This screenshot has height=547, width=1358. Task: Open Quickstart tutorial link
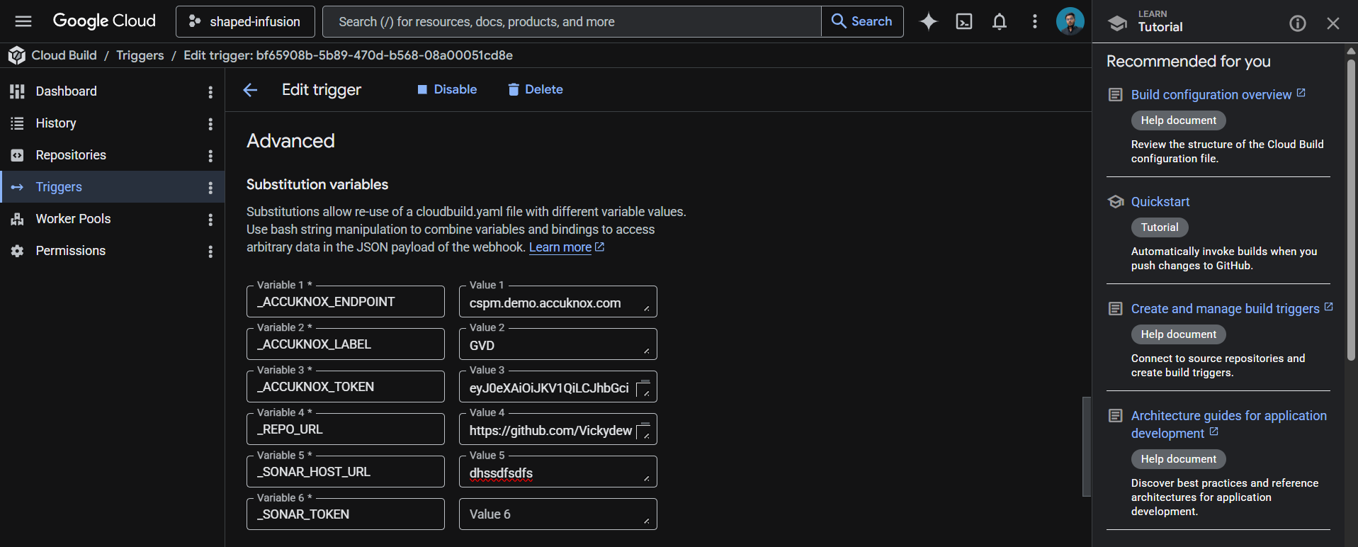point(1160,202)
